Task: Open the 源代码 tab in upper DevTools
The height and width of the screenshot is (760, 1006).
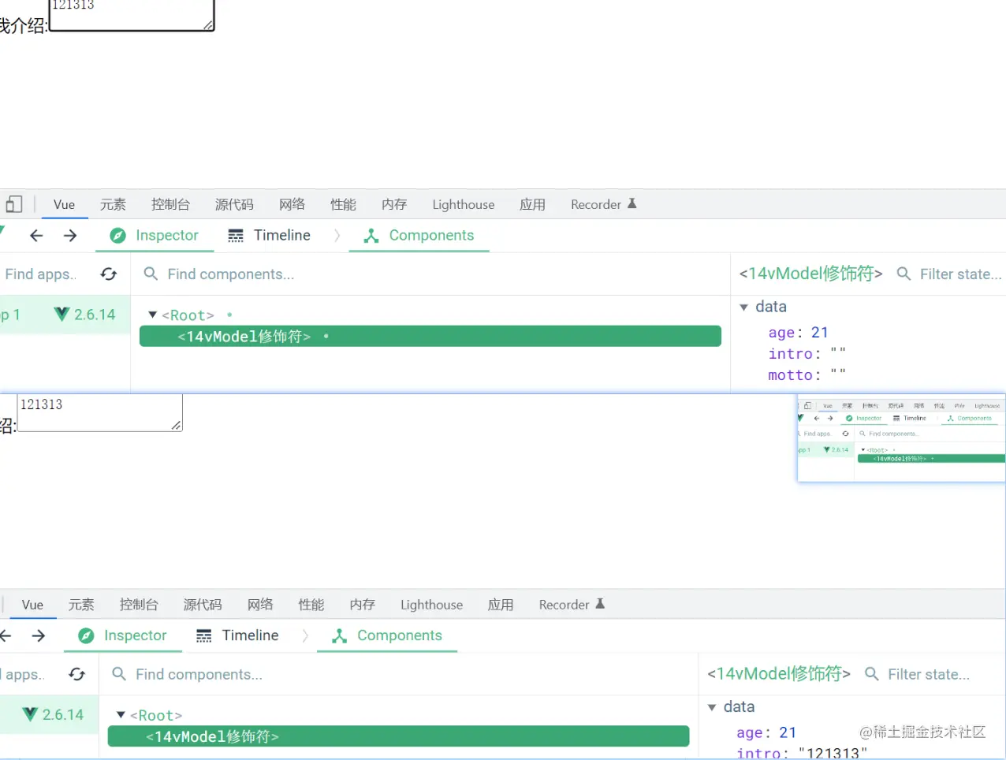Action: 234,204
